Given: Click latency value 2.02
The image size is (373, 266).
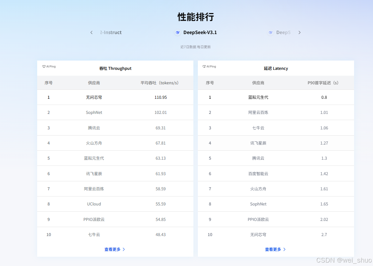Looking at the screenshot, I should tap(324, 219).
